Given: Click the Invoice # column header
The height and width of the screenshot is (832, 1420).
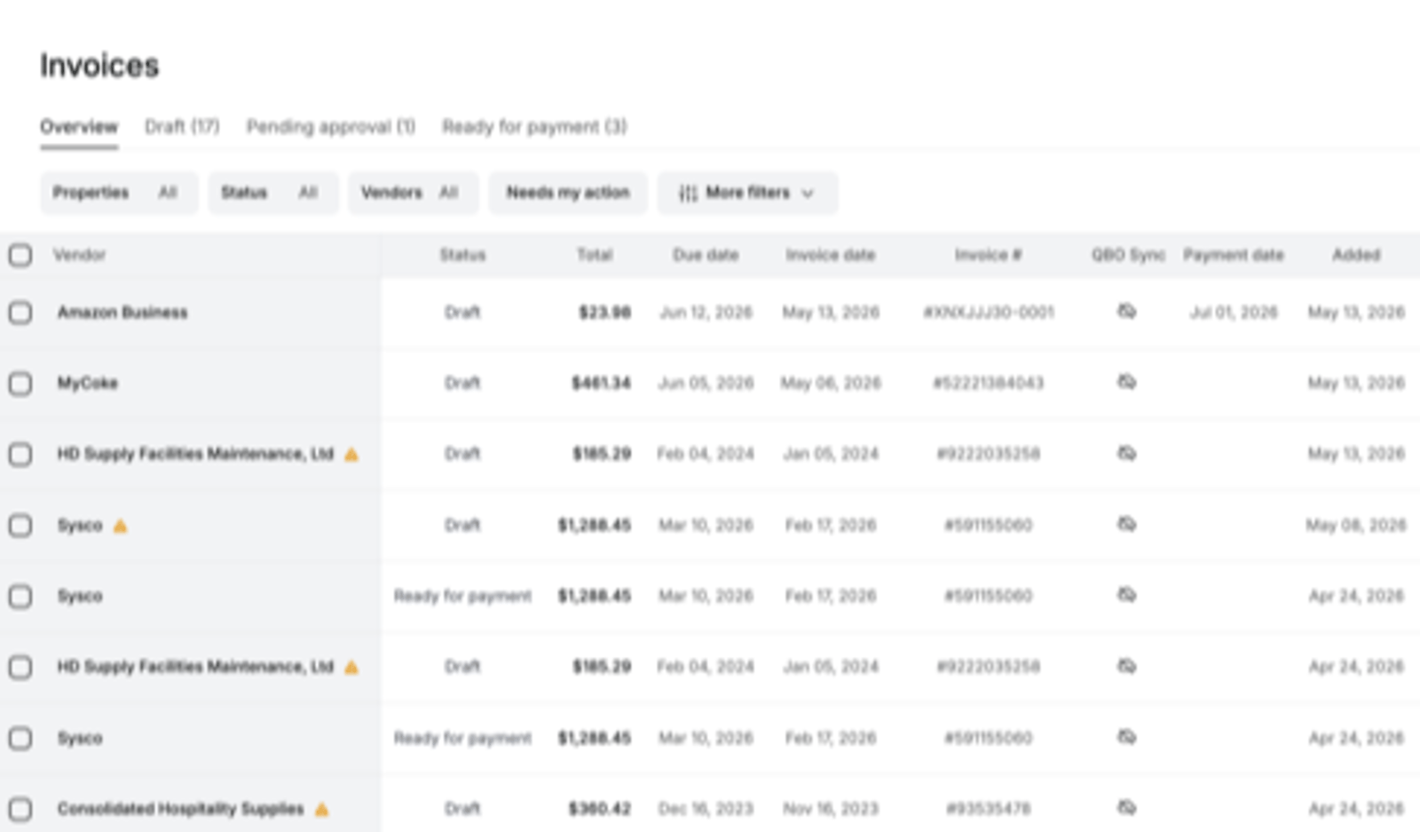Looking at the screenshot, I should pos(989,256).
